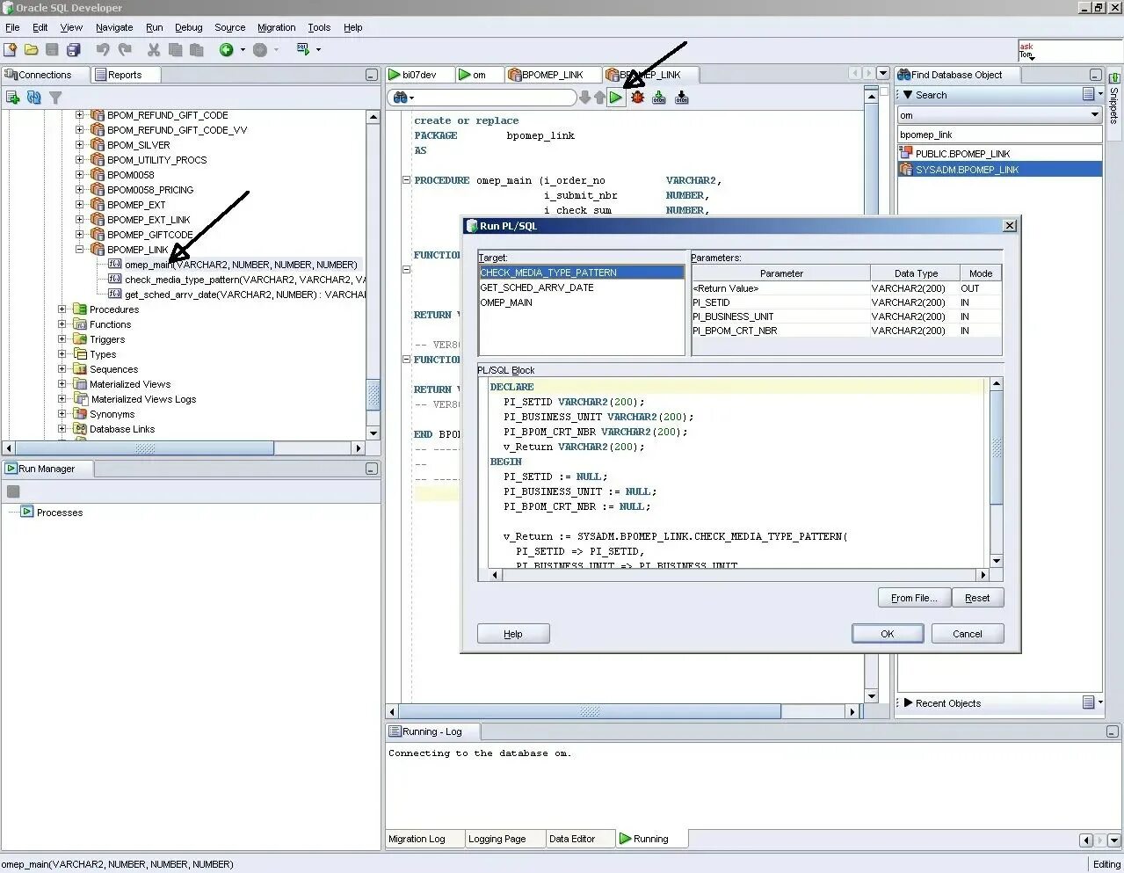The image size is (1124, 873).
Task: Click the binoculars find icon in editor
Action: (400, 98)
